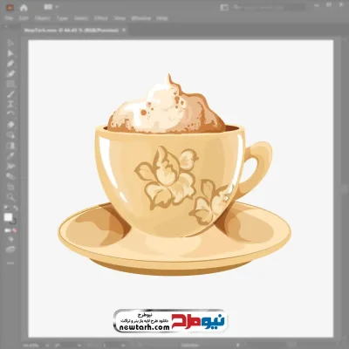Select the Rectangle shape tool

10,84
